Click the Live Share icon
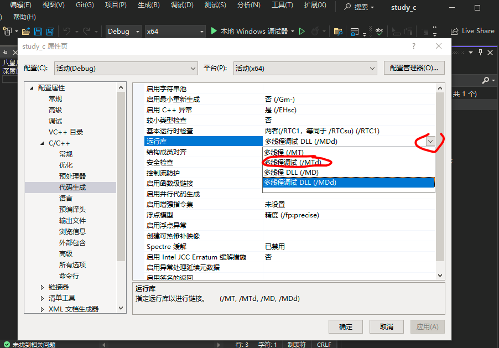The width and height of the screenshot is (499, 348). (x=455, y=32)
